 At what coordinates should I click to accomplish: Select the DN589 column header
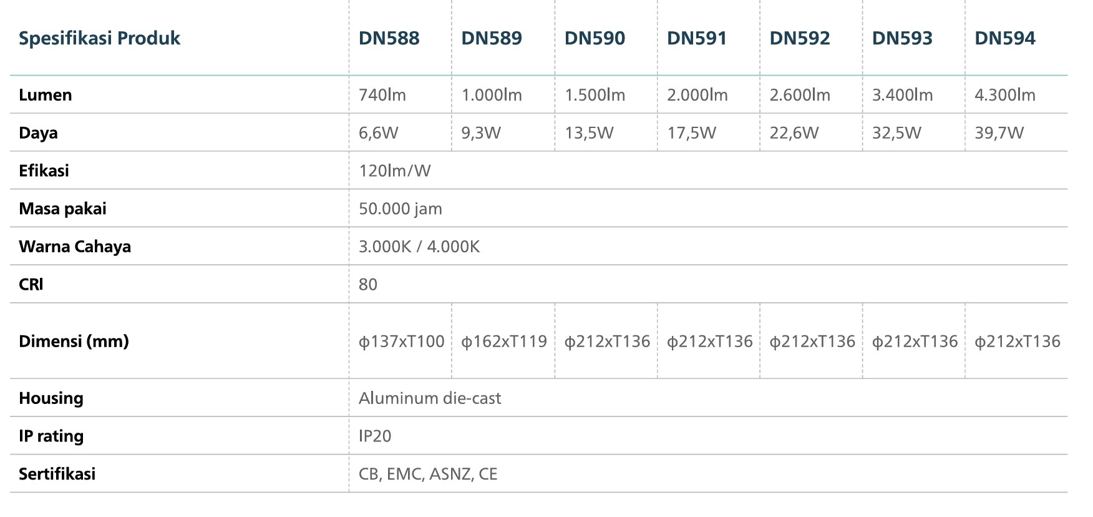pos(492,38)
